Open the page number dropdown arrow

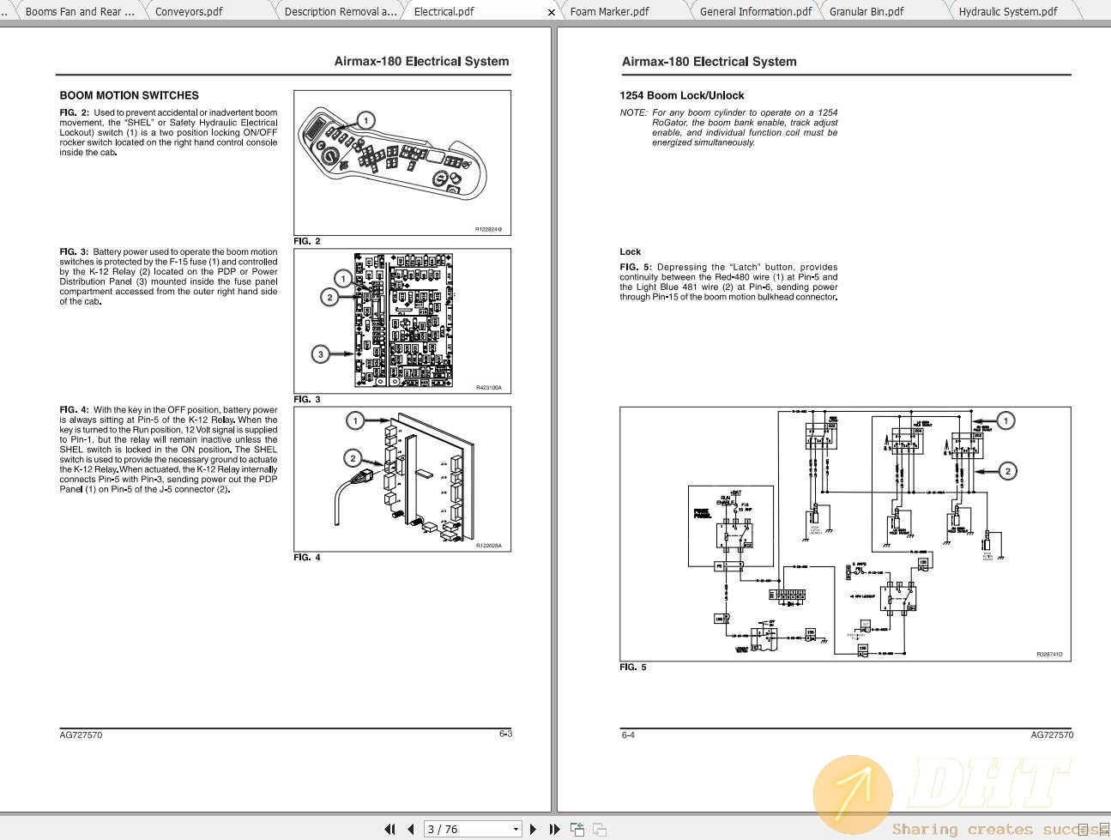[516, 829]
